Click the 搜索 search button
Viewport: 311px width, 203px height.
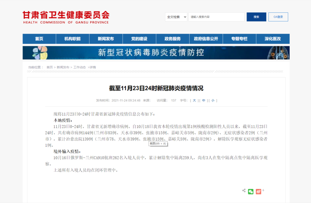coord(256,17)
